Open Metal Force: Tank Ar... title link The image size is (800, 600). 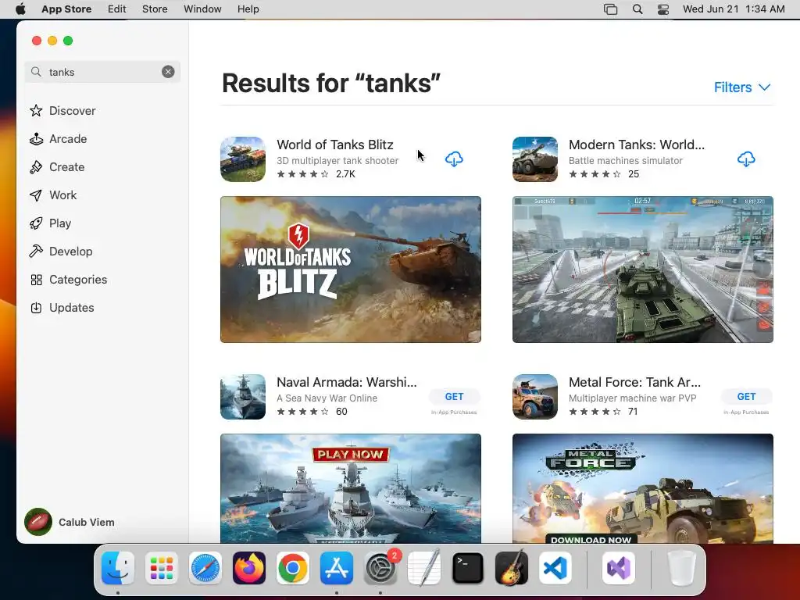click(x=634, y=382)
